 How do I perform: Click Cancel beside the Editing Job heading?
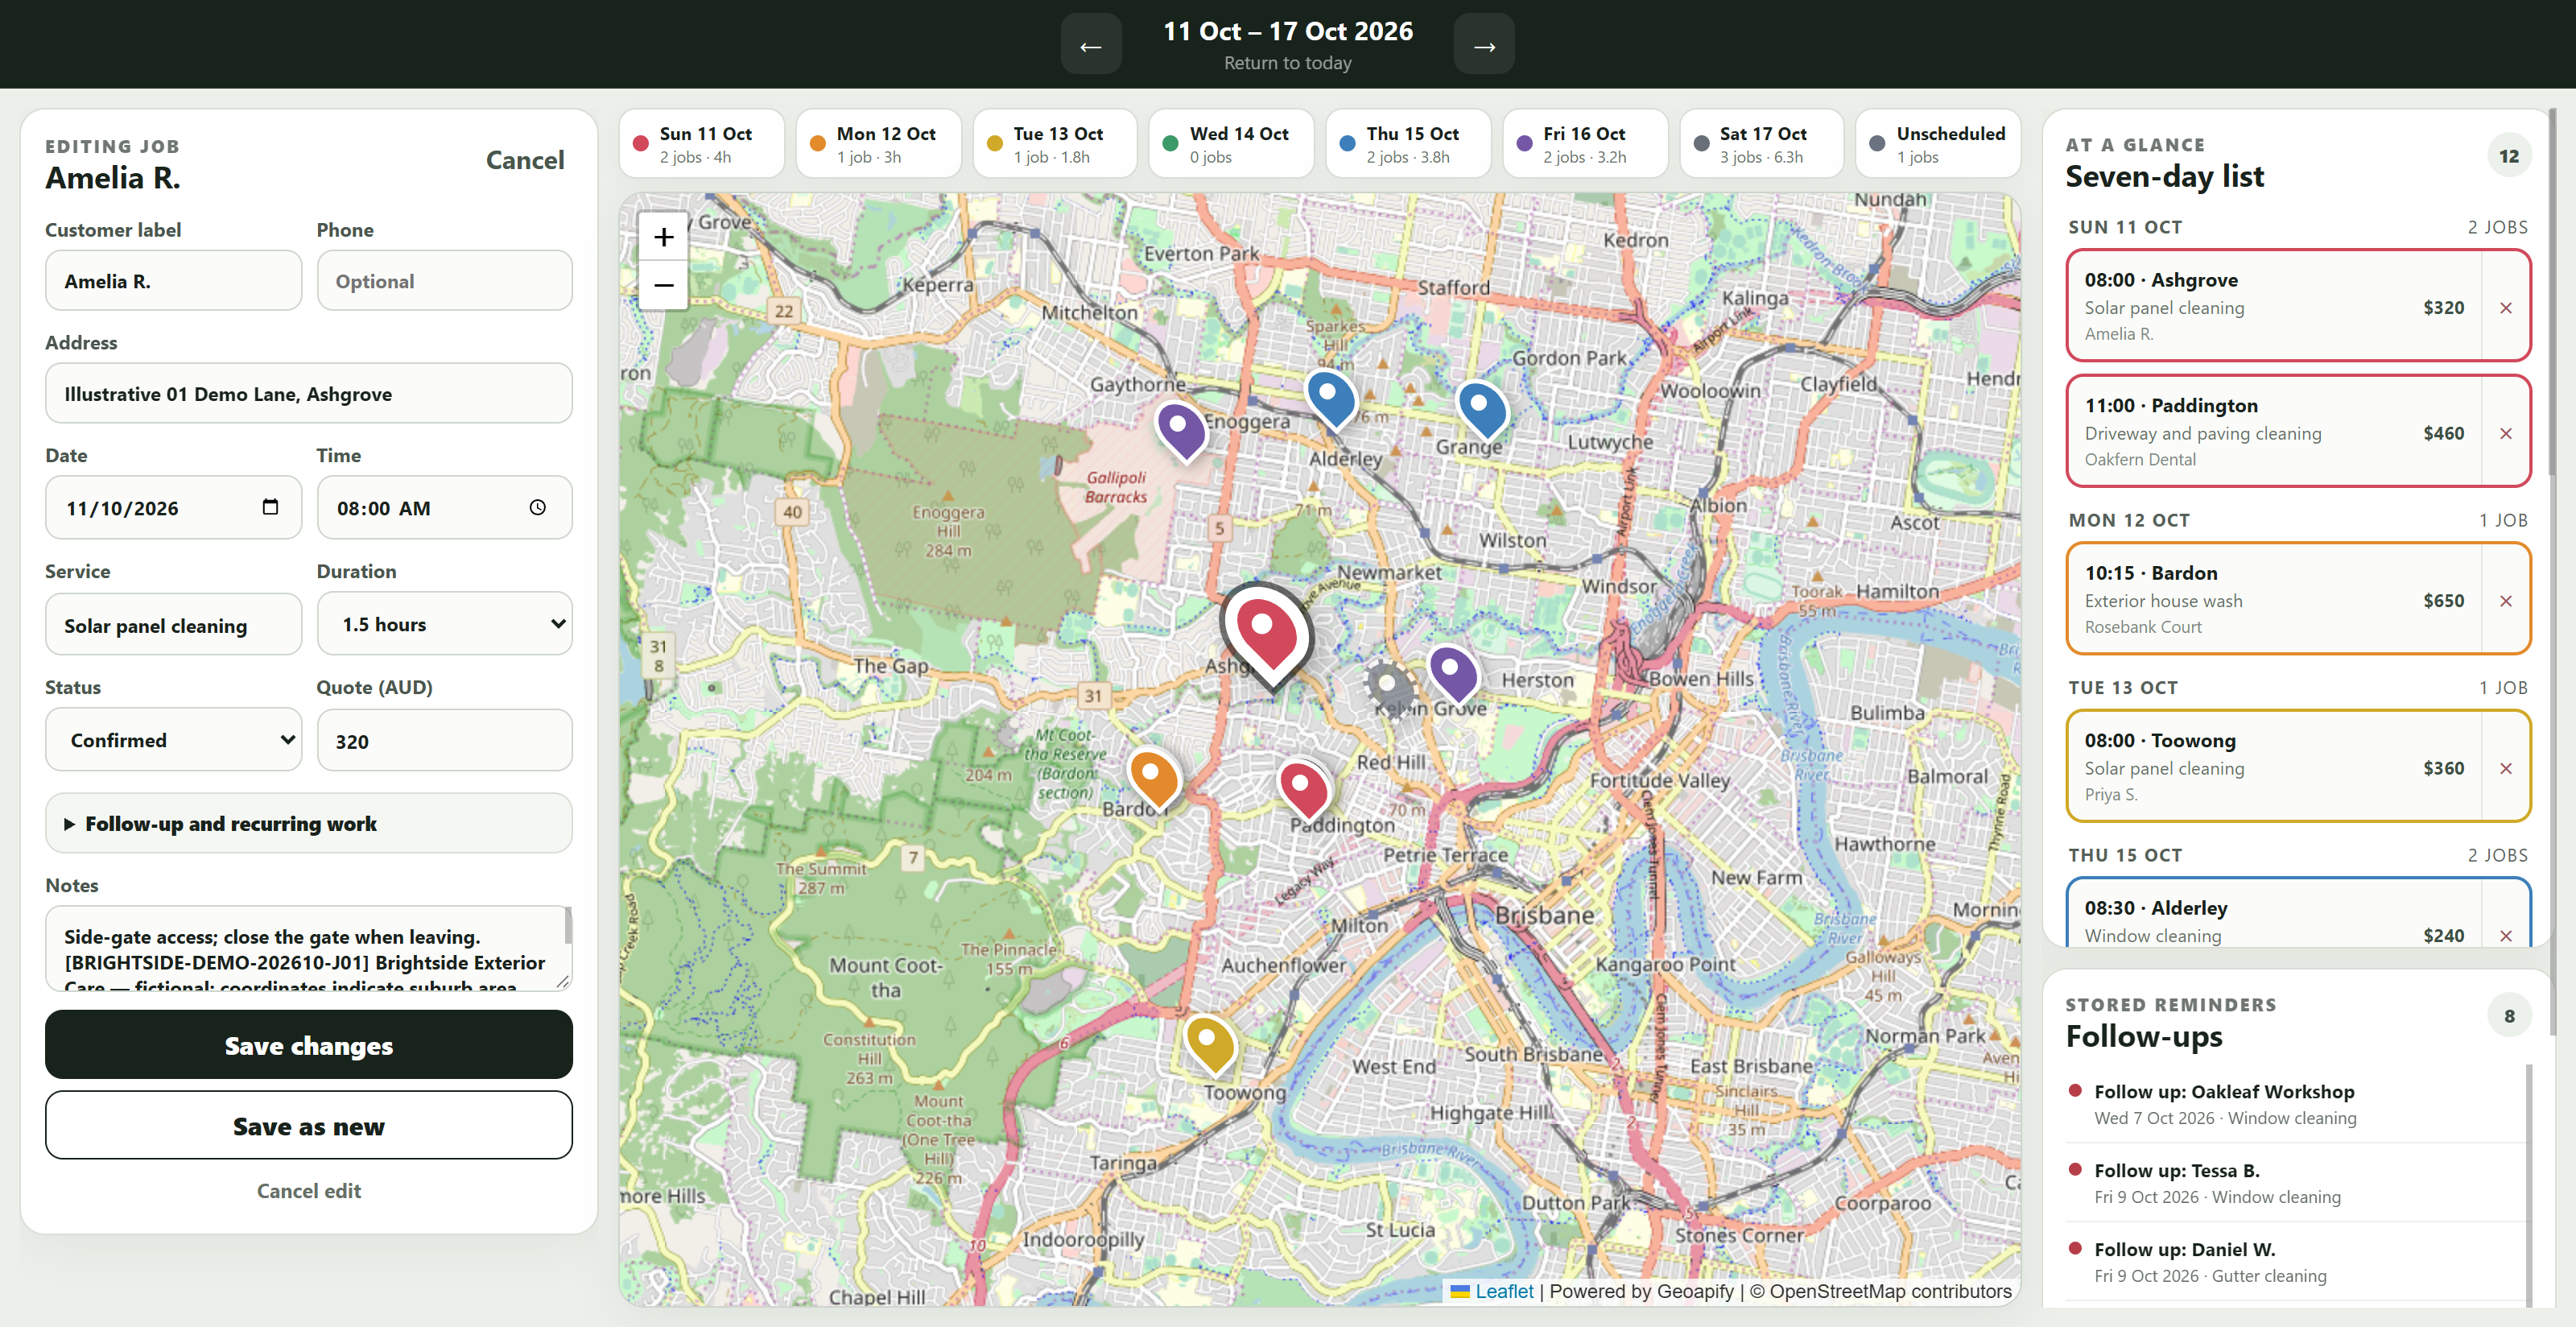coord(525,160)
